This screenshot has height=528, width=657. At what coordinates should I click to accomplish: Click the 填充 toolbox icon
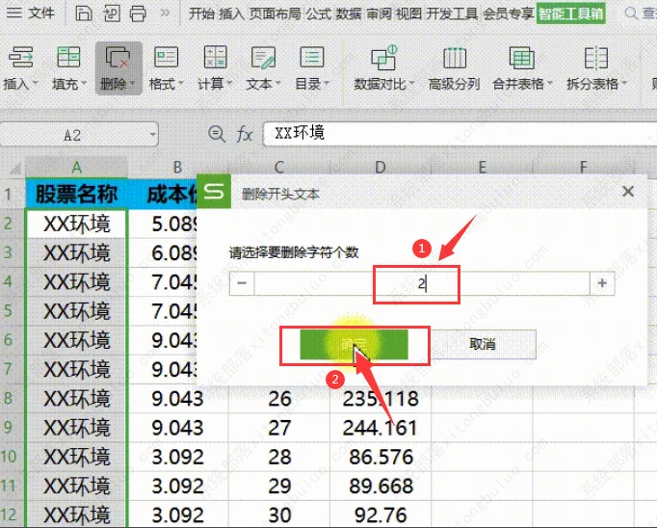tap(68, 58)
